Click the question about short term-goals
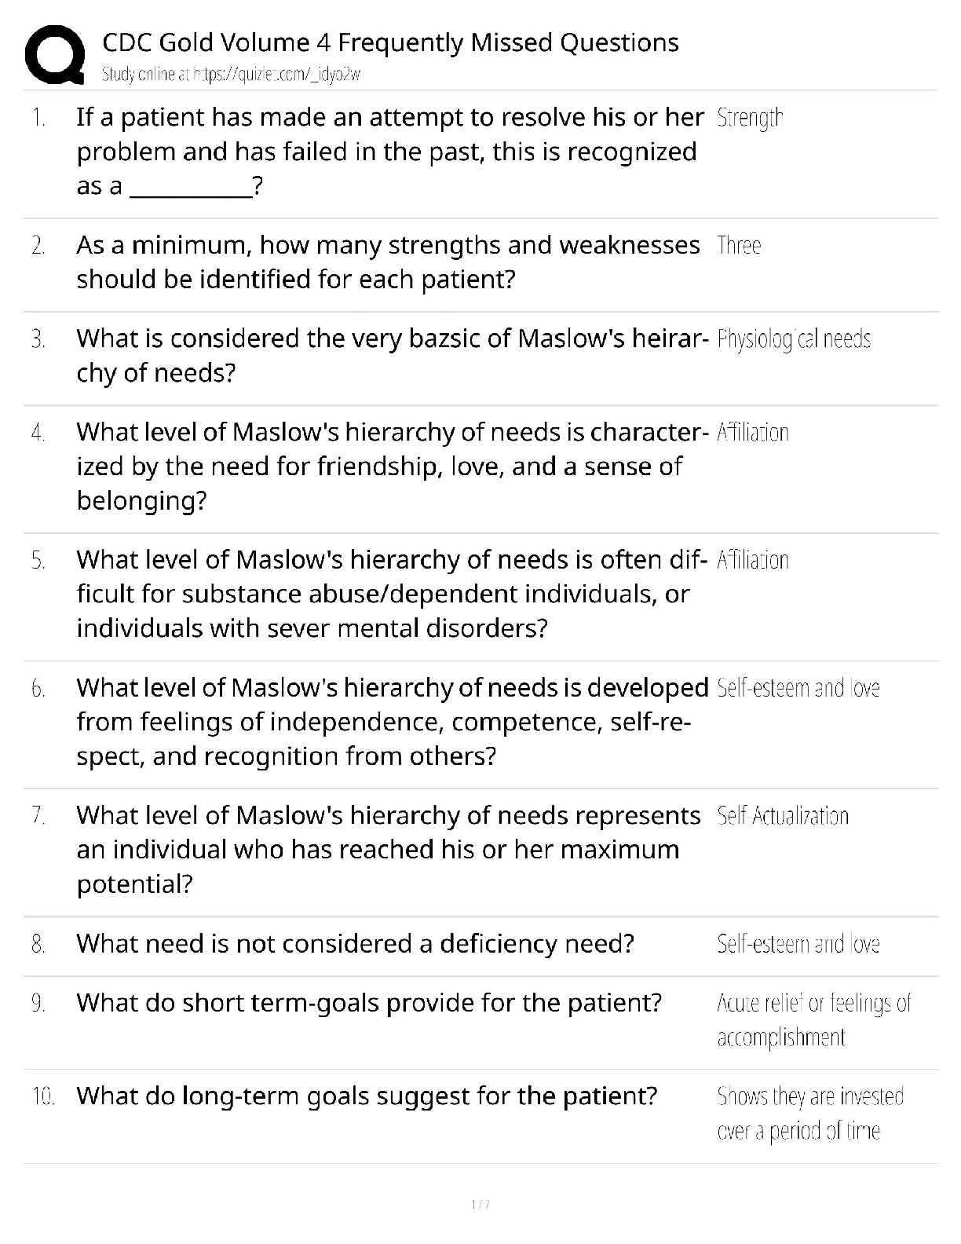 [x=369, y=1003]
